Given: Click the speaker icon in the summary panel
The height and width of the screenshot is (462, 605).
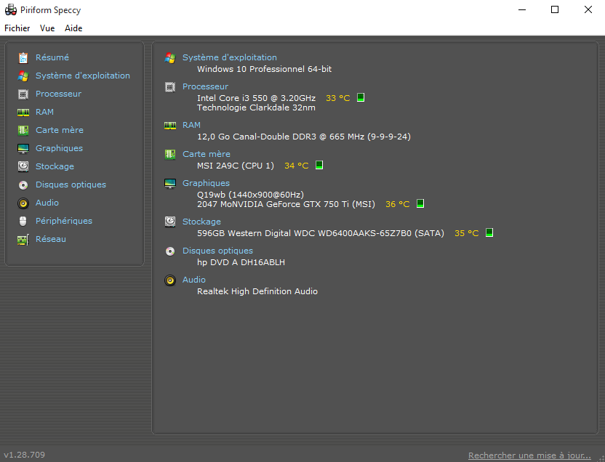Looking at the screenshot, I should point(170,280).
